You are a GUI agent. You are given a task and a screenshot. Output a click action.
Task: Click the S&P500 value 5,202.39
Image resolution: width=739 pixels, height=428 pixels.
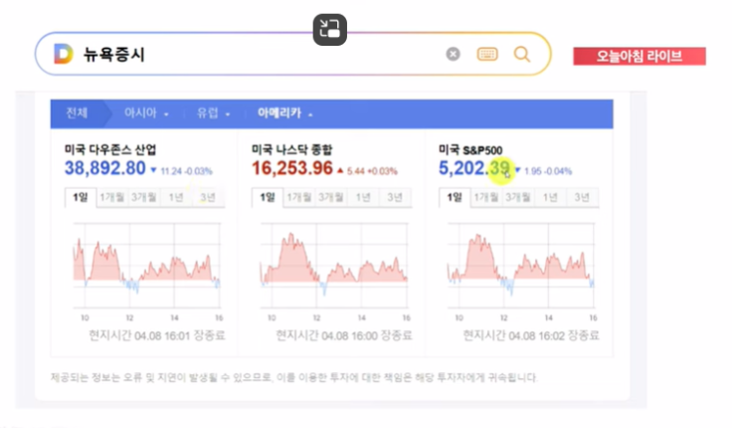[474, 168]
